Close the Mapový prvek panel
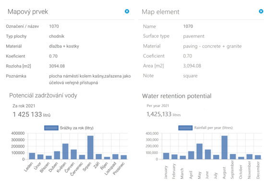This screenshot has height=186, width=264. (x=127, y=12)
